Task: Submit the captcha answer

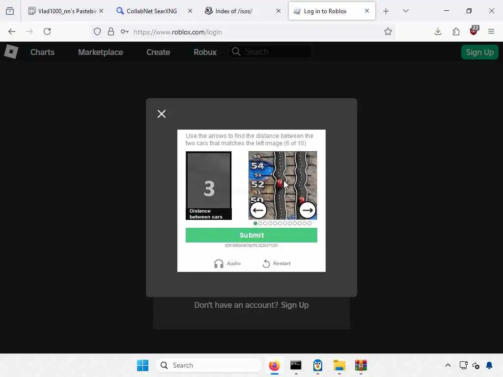Action: tap(251, 235)
